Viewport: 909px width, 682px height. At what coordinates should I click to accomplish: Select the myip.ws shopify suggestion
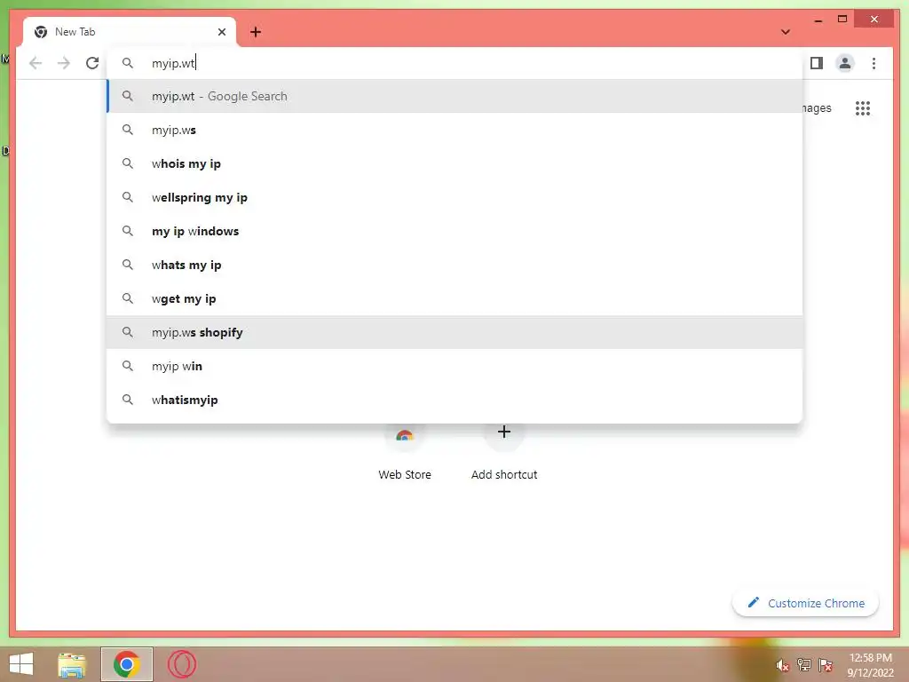click(455, 332)
